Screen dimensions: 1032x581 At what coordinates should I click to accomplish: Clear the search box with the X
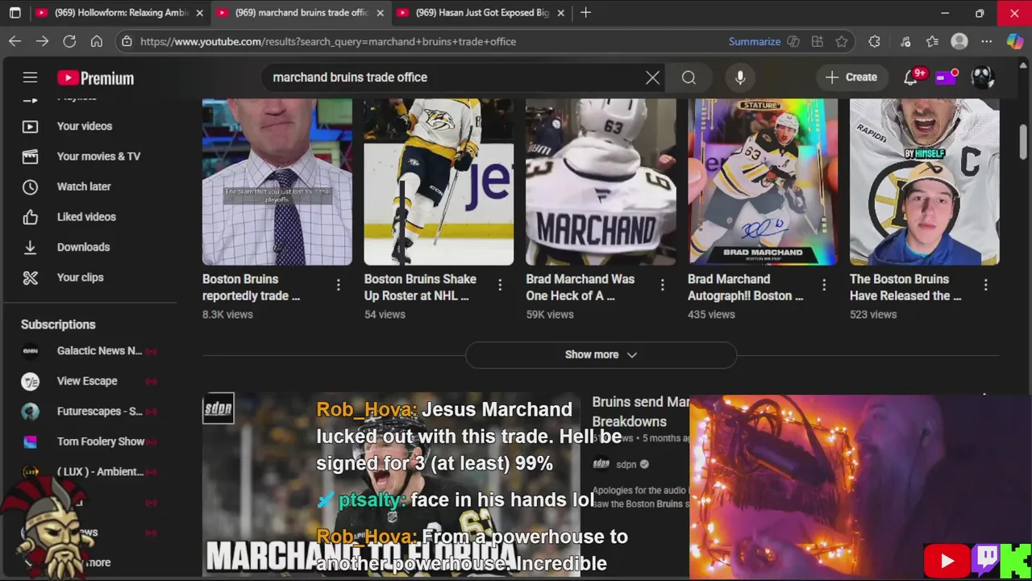[x=652, y=77]
